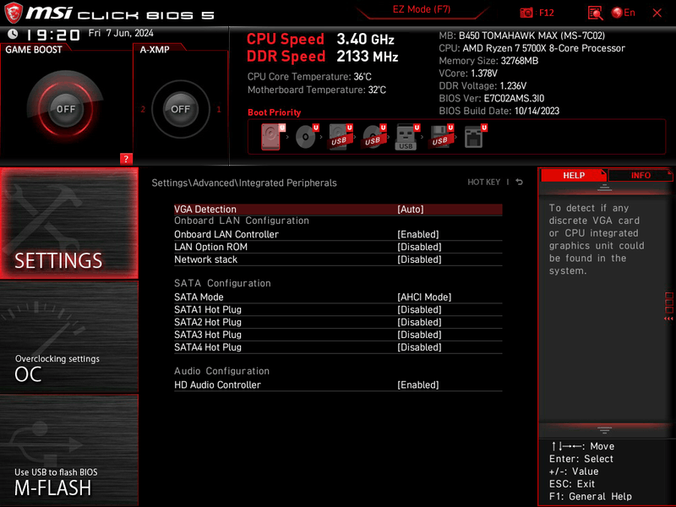The image size is (676, 507).
Task: Open the M-FLASH section
Action: click(x=69, y=450)
